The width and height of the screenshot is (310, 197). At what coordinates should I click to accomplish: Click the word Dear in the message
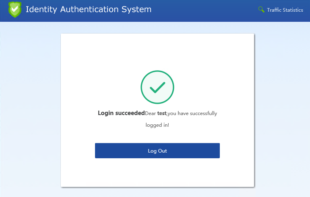pyautogui.click(x=151, y=113)
